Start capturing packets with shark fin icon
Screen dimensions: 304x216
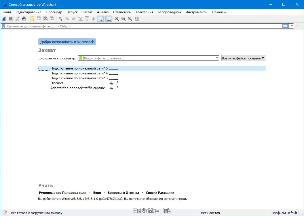4,19
